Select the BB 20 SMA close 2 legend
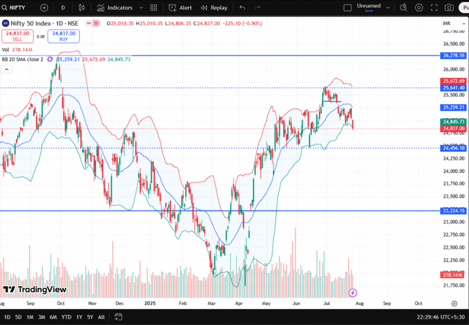This screenshot has height=325, width=469. tap(23, 59)
